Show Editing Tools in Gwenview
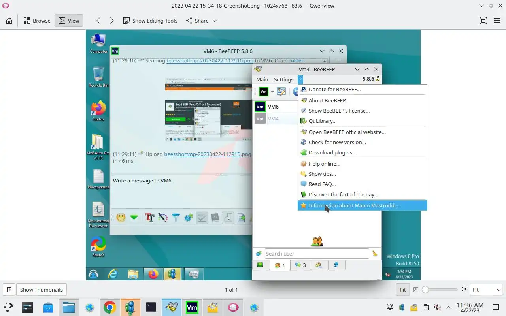The image size is (506, 316). point(150,21)
